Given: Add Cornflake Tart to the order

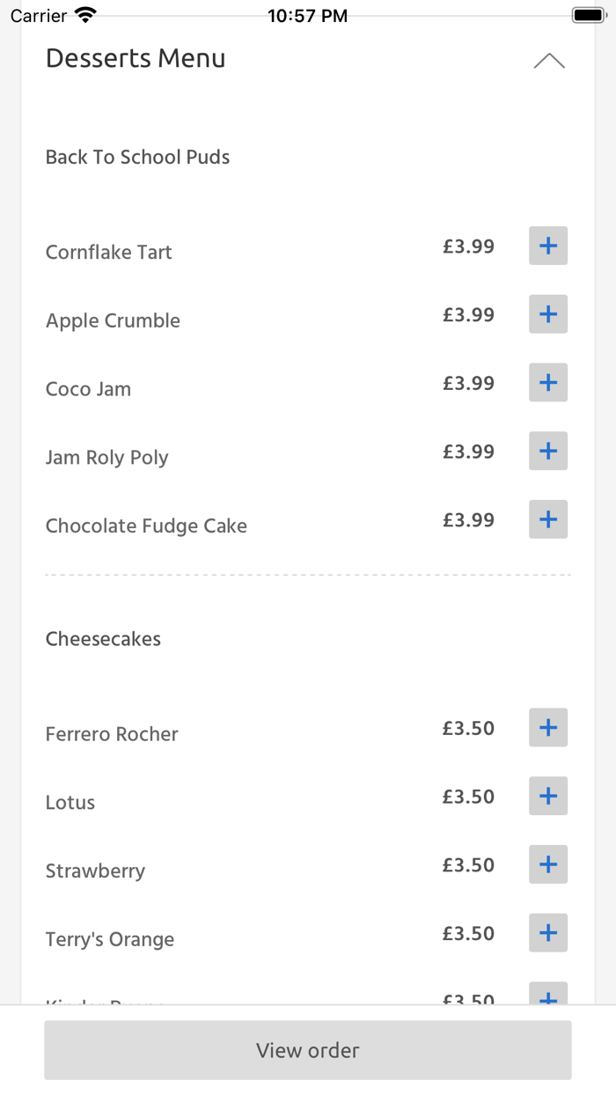Looking at the screenshot, I should click(x=547, y=246).
